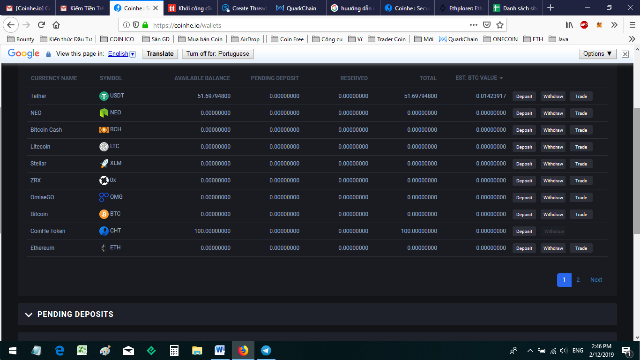Click the orange Bitcoin BTC coin icon

[x=104, y=214]
